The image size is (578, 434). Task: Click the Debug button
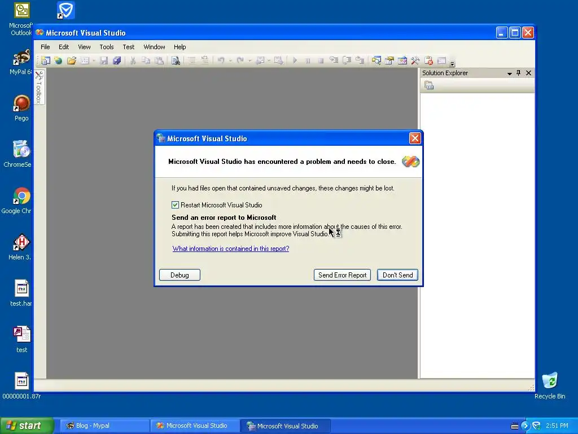pyautogui.click(x=180, y=275)
